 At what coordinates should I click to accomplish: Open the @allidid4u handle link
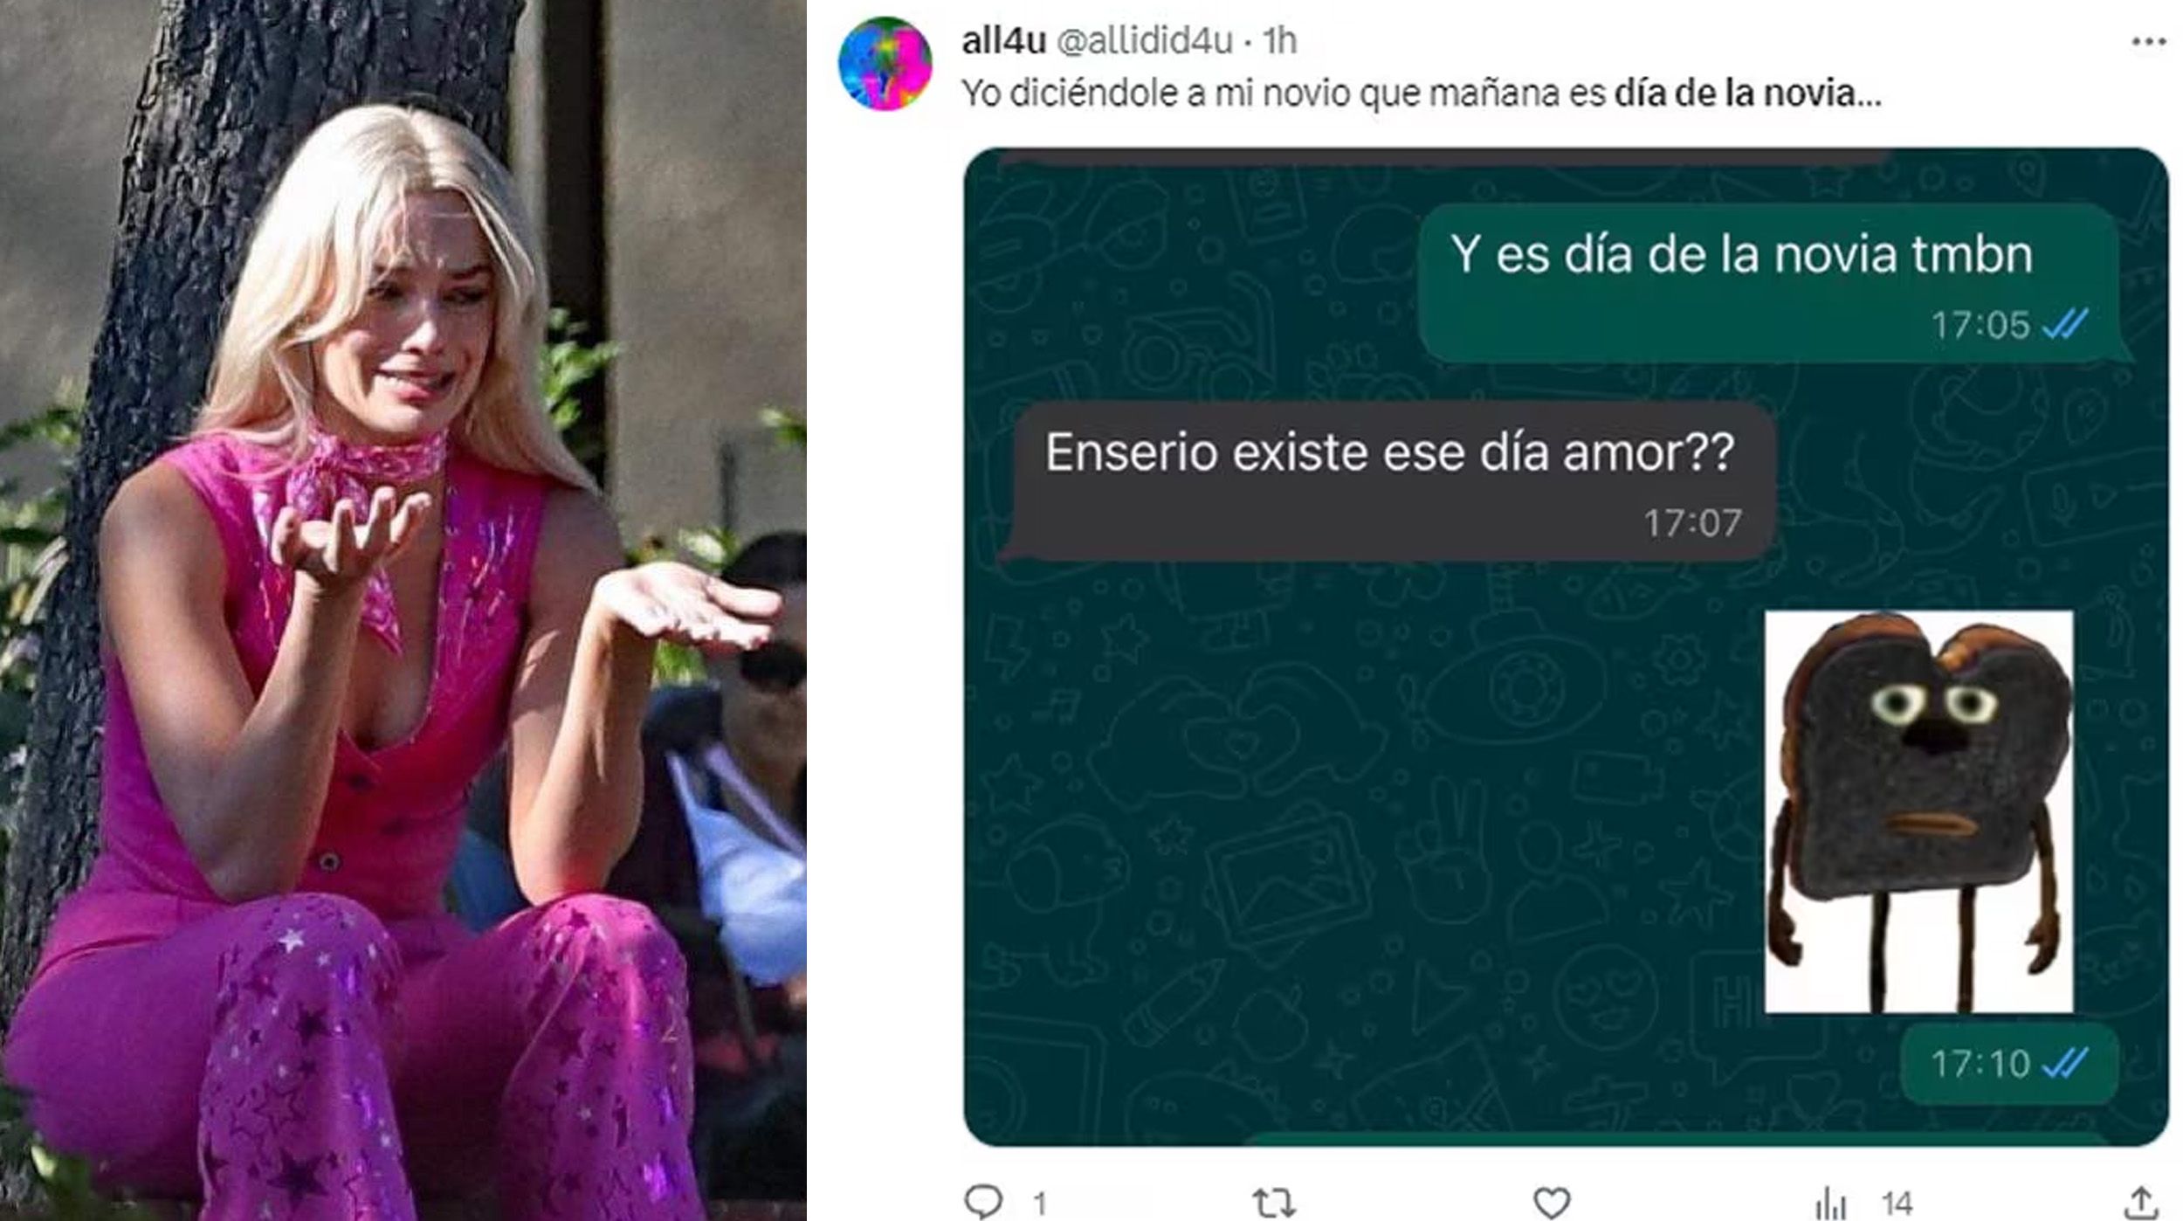pos(1145,40)
